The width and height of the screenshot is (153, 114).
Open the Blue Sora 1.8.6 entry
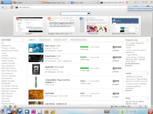53,46
